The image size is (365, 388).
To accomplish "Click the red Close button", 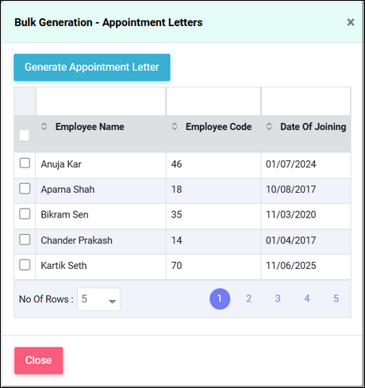I will coord(39,360).
